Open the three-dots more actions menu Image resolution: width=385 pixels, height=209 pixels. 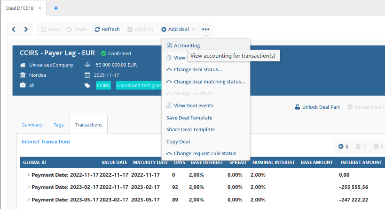(205, 30)
